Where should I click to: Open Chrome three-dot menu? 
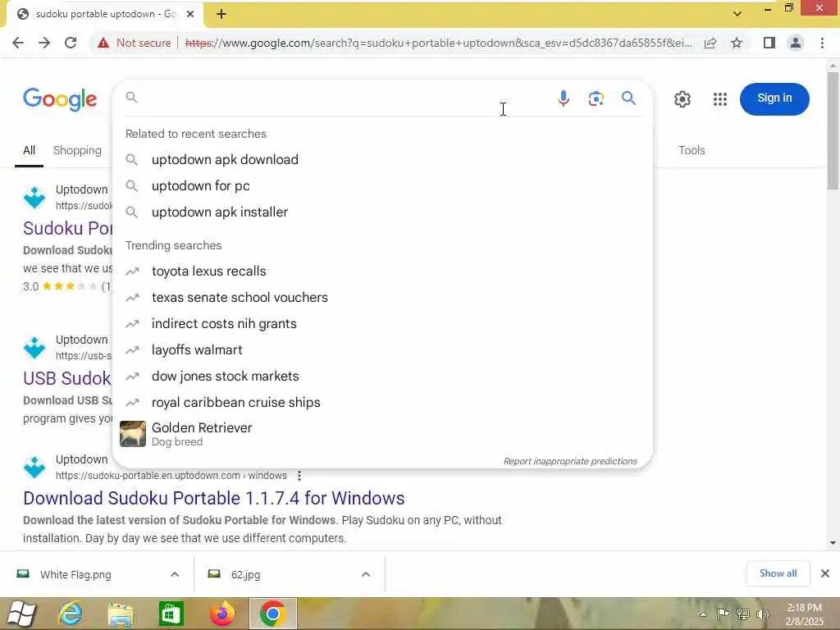(x=822, y=43)
